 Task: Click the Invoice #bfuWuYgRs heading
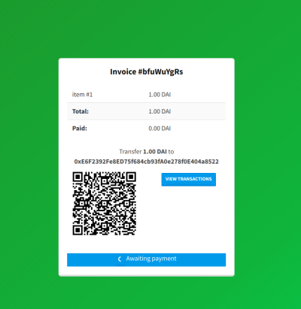coord(147,71)
